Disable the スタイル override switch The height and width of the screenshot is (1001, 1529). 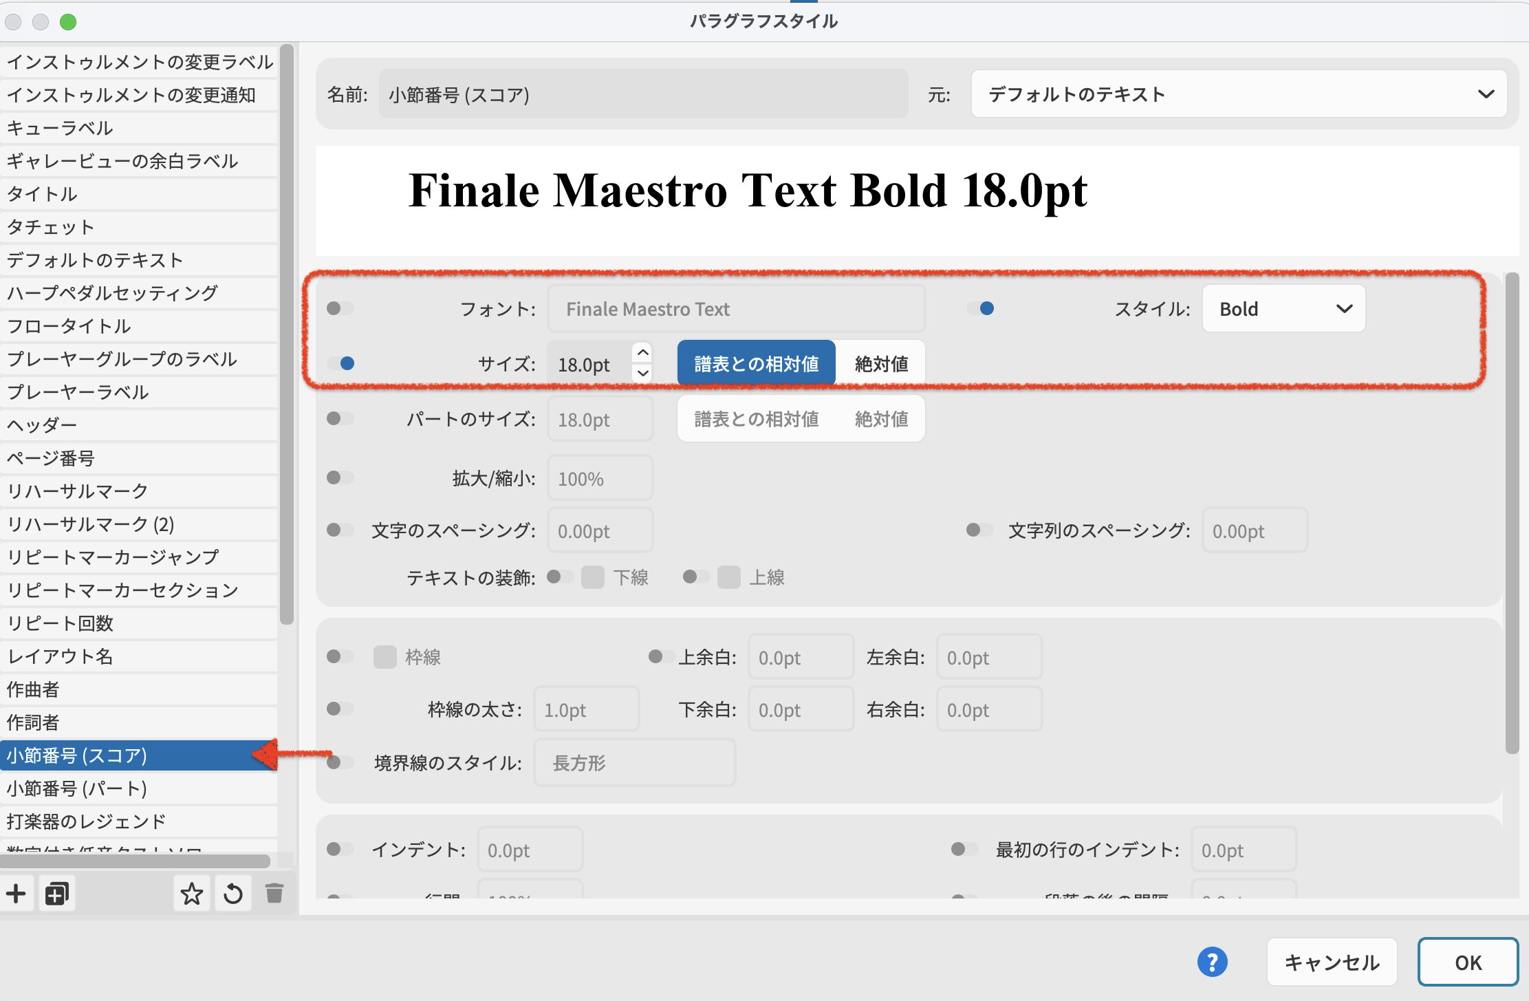(980, 308)
